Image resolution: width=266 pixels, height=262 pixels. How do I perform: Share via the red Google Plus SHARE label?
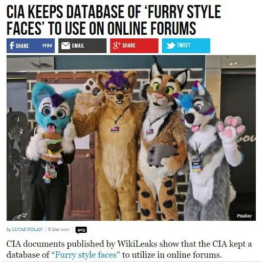(129, 46)
